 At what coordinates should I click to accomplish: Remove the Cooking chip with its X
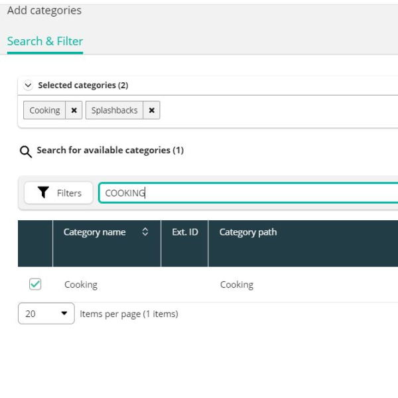[74, 110]
